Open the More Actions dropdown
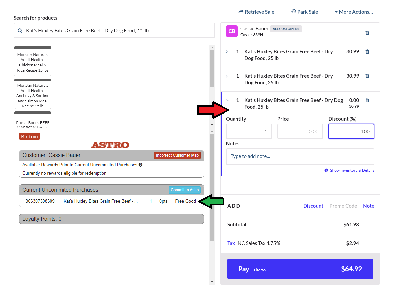Viewport: 393px width, 291px height. [x=353, y=12]
